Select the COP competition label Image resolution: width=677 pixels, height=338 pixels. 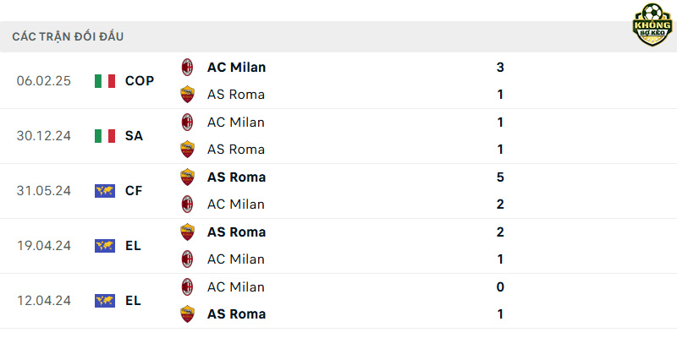click(140, 81)
